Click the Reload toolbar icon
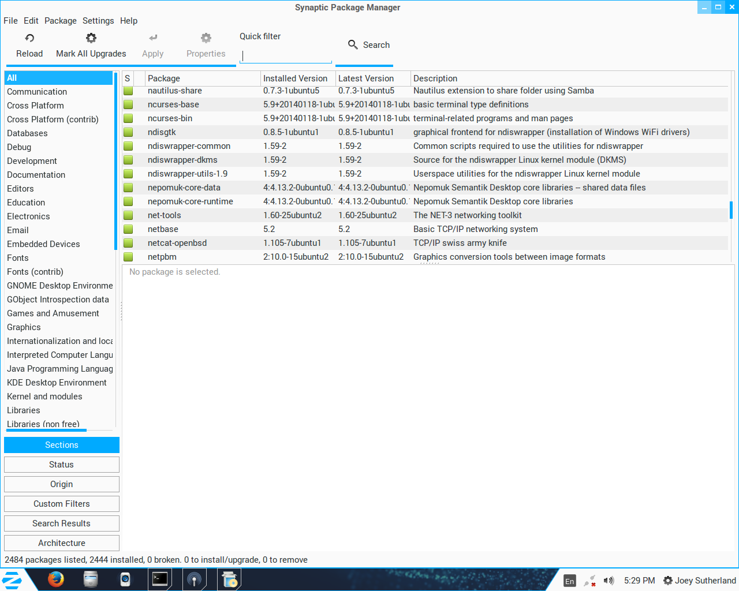The width and height of the screenshot is (739, 591). (29, 38)
